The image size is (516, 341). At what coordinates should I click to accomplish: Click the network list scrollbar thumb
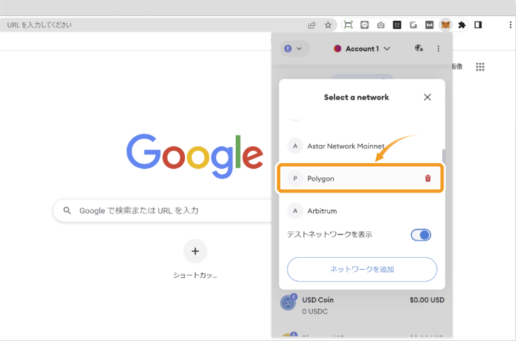tap(443, 156)
